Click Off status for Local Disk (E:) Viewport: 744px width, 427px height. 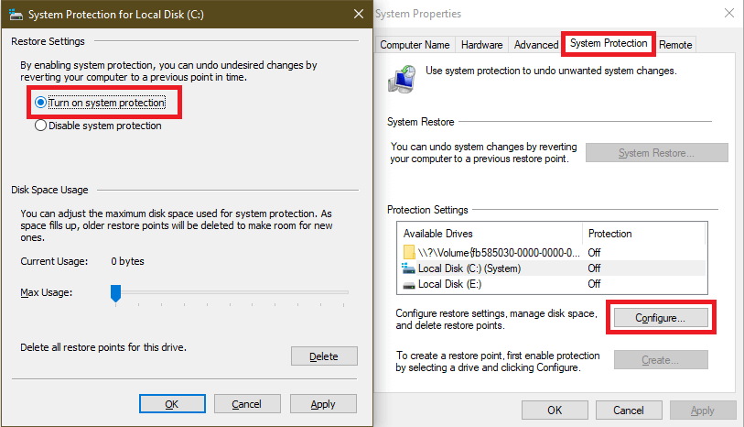(x=594, y=284)
